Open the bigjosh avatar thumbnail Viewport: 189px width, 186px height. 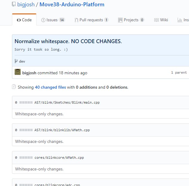pyautogui.click(x=18, y=72)
